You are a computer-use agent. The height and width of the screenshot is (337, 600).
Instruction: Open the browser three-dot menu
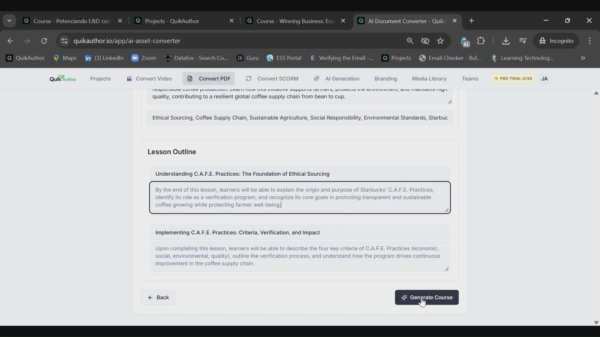(x=590, y=41)
